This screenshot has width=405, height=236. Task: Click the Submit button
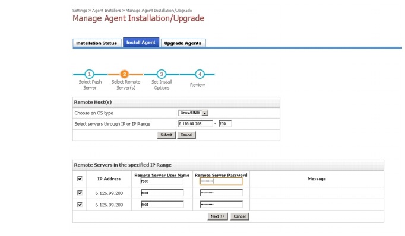(166, 135)
